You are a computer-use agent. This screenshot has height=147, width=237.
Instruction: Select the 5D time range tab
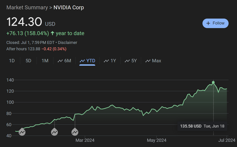click(x=28, y=61)
